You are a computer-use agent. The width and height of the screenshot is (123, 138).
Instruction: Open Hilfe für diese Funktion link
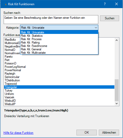(18, 133)
